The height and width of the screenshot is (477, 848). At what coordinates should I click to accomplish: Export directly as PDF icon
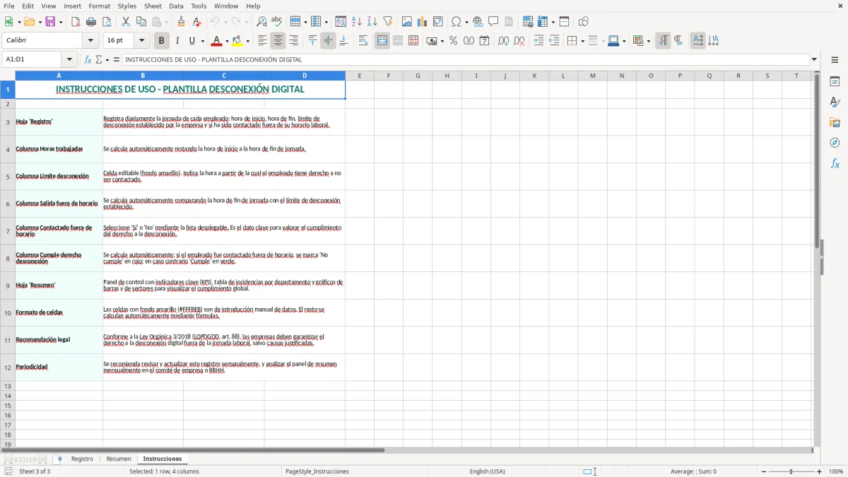tap(76, 22)
